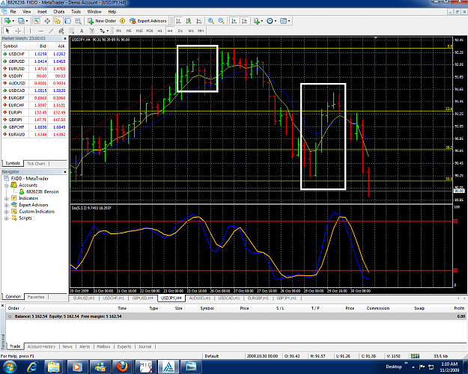Switch to the GBPJPY,H1 chart tab
Screen dimensions: 468x374
287,298
